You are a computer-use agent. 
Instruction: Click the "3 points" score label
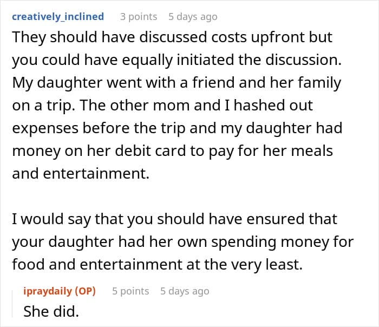coord(139,16)
